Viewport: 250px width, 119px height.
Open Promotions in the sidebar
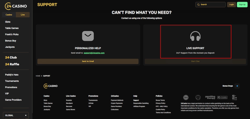[x=11, y=87]
